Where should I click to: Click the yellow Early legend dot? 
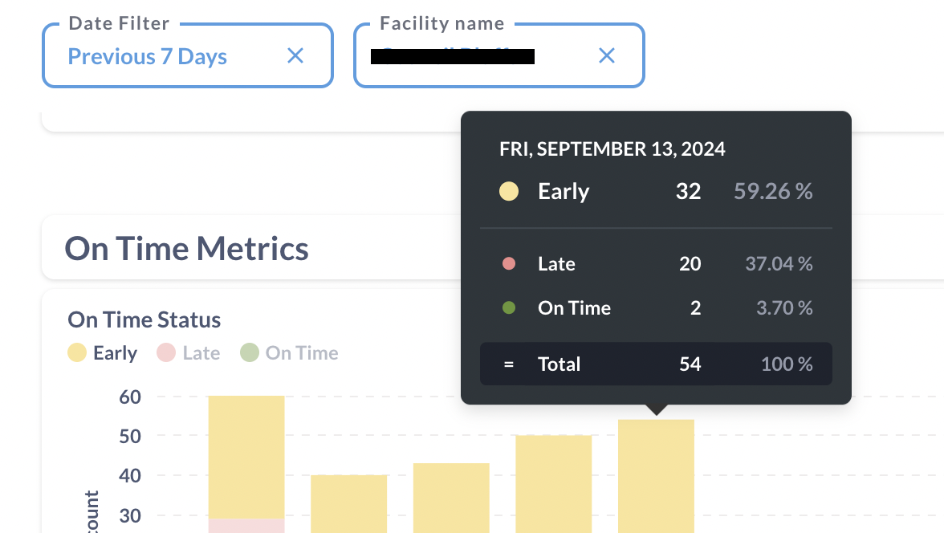tap(77, 353)
